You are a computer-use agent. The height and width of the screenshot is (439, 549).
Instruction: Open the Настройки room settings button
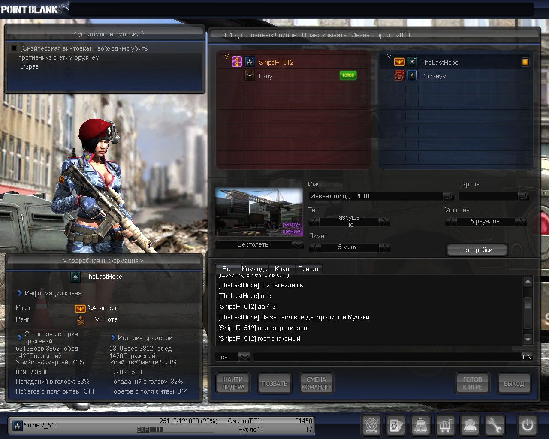477,250
